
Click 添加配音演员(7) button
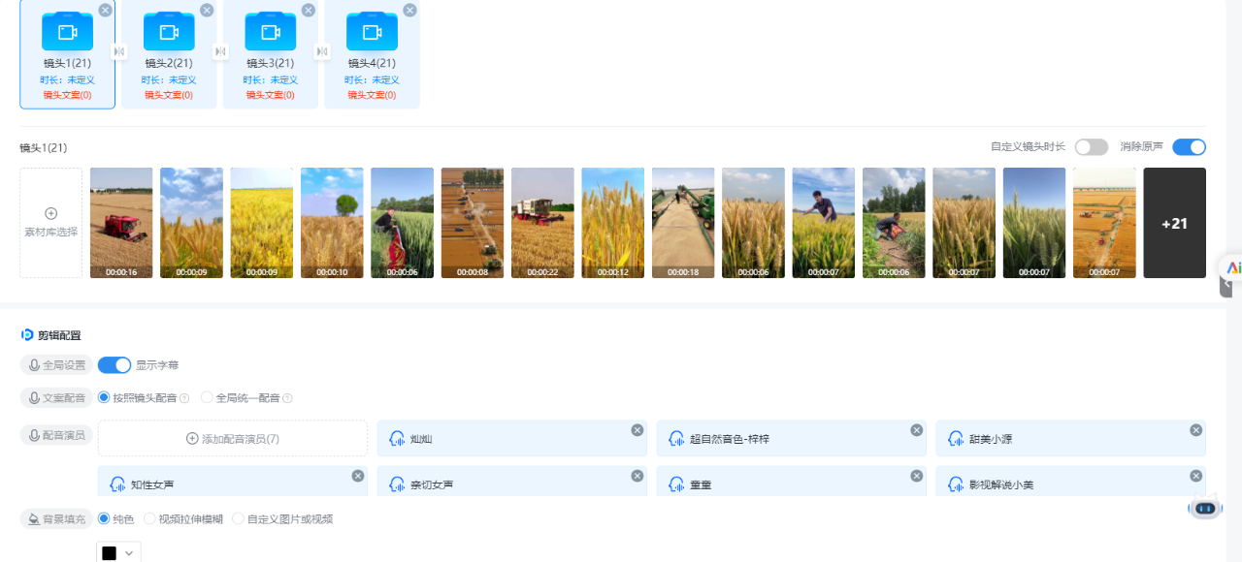point(233,439)
